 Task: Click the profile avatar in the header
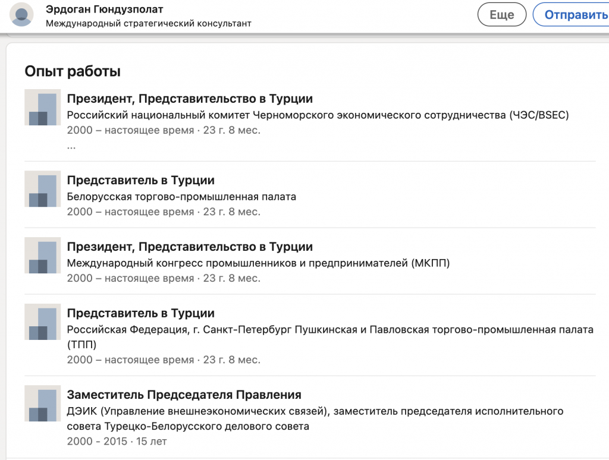[22, 15]
